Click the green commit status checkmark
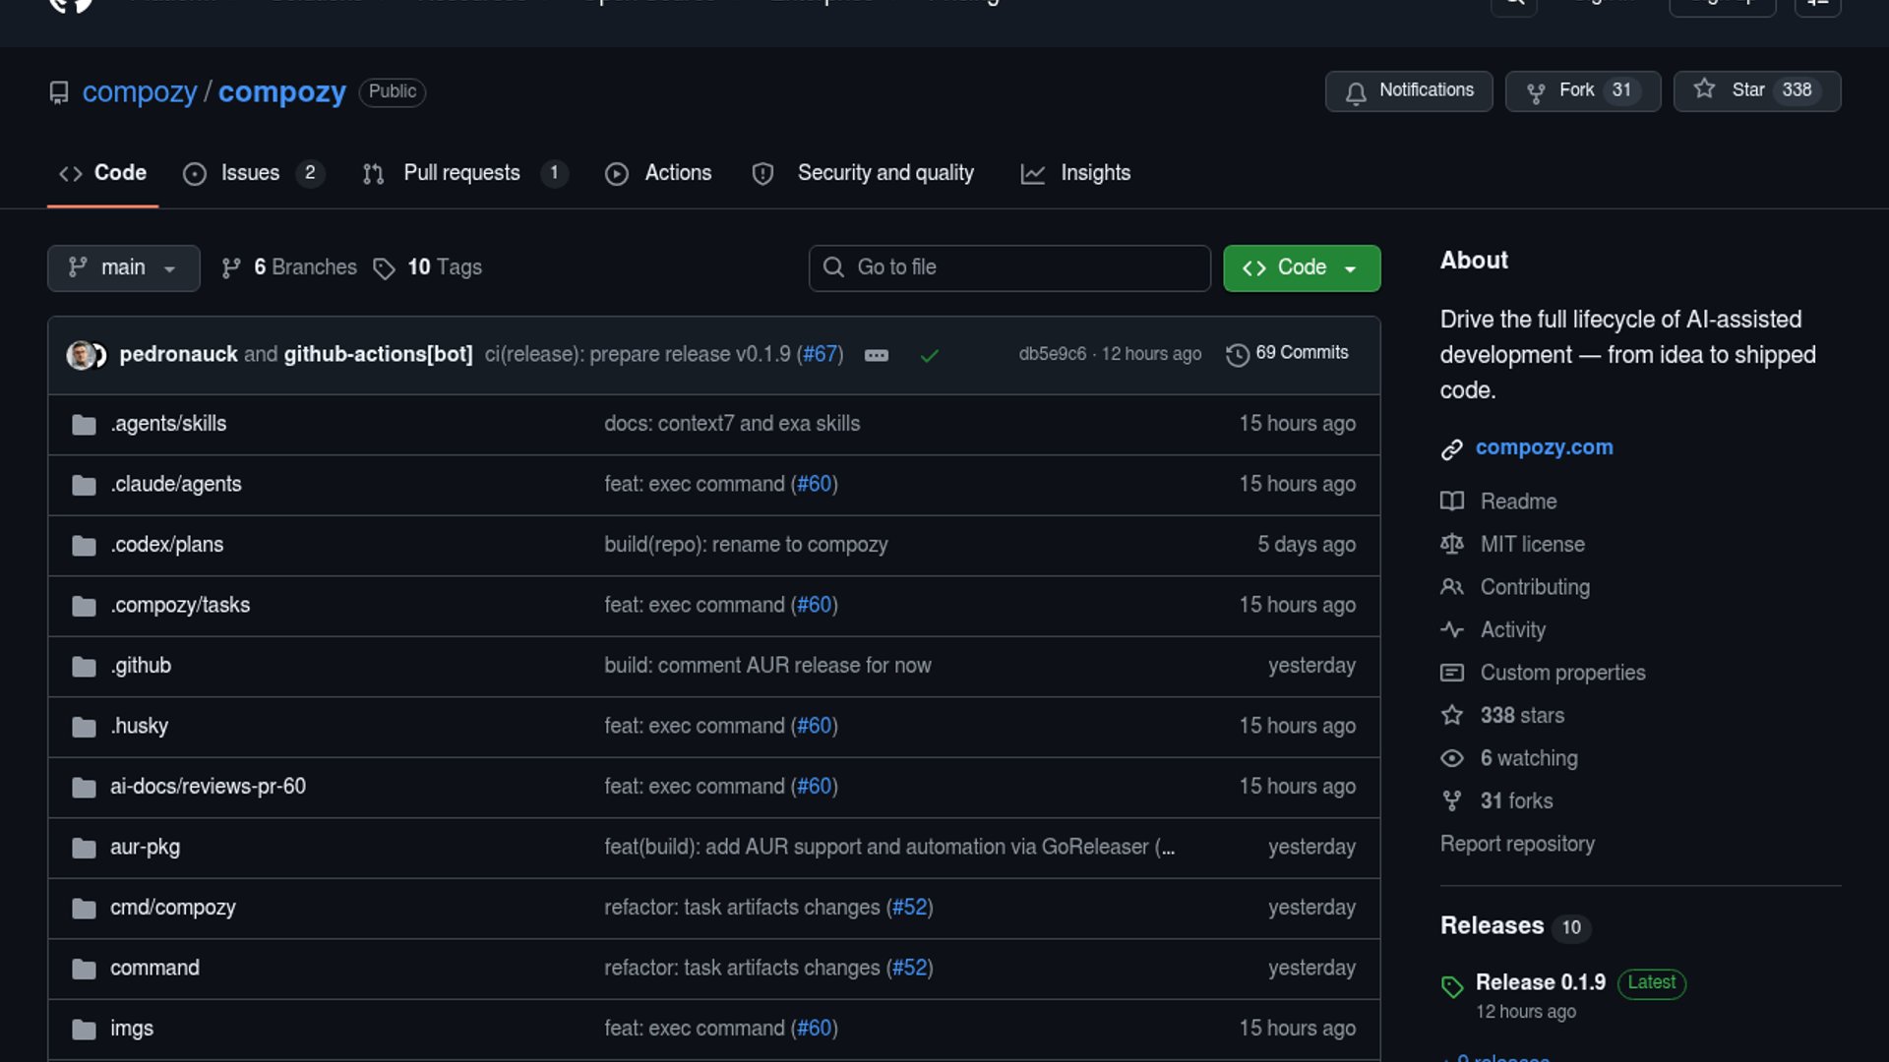 click(929, 355)
